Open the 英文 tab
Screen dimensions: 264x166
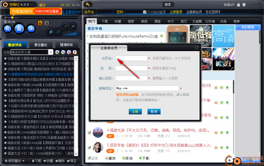(x=184, y=21)
